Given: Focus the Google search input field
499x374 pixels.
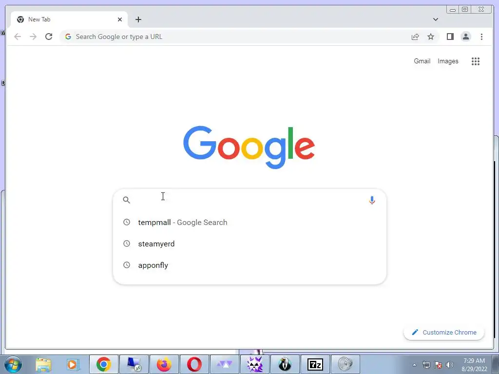Looking at the screenshot, I should [250, 200].
